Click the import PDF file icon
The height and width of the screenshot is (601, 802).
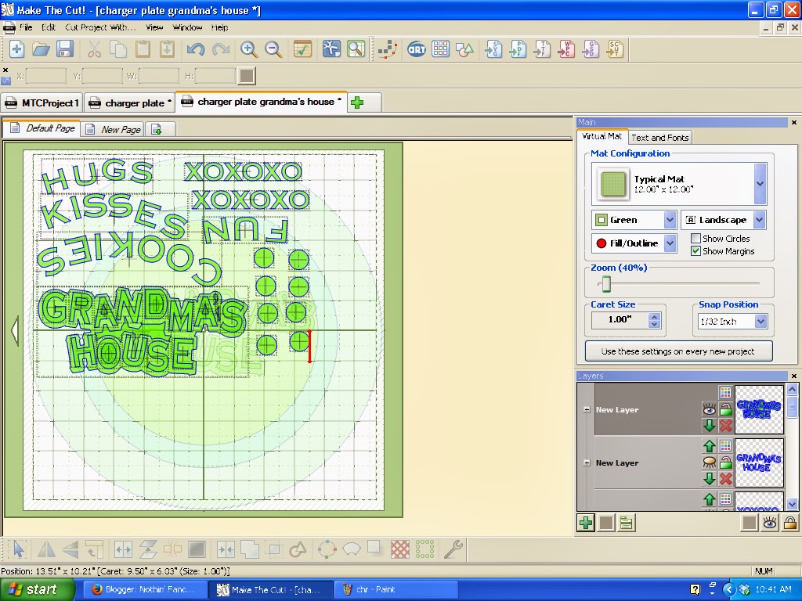(x=518, y=49)
